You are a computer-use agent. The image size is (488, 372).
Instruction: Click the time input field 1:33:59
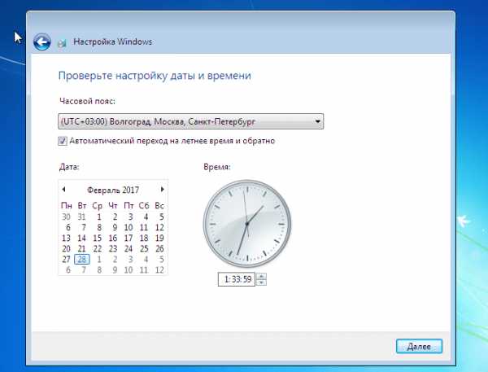(237, 279)
